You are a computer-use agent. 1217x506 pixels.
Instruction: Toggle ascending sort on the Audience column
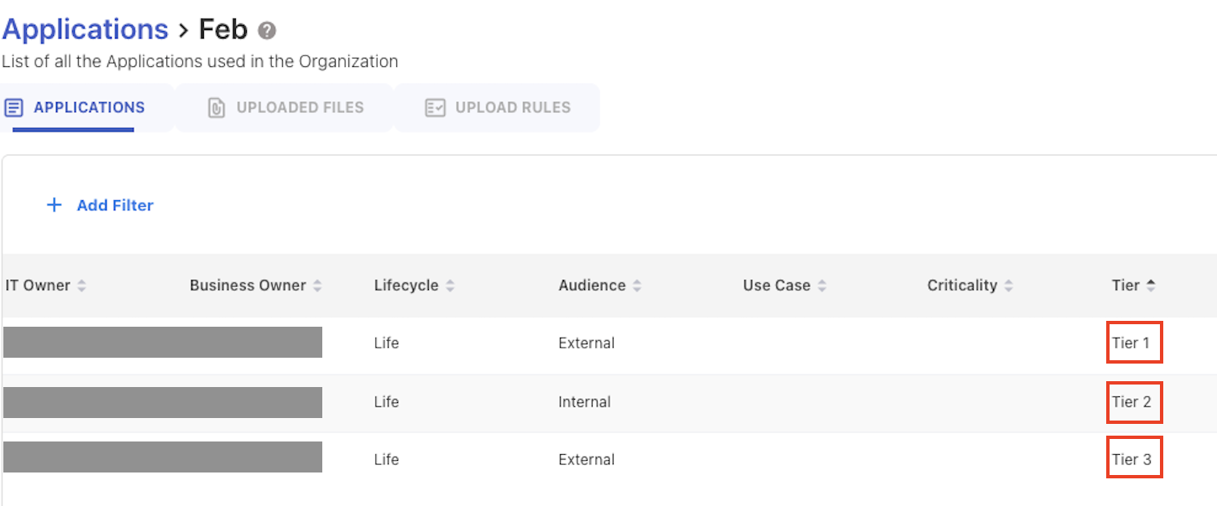(x=638, y=285)
